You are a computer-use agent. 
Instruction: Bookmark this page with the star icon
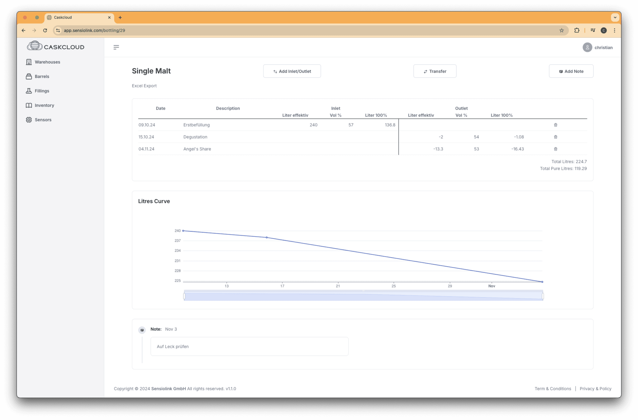click(x=562, y=30)
